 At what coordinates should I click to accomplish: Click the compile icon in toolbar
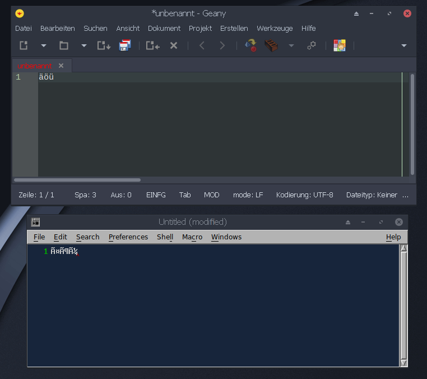[x=250, y=46]
